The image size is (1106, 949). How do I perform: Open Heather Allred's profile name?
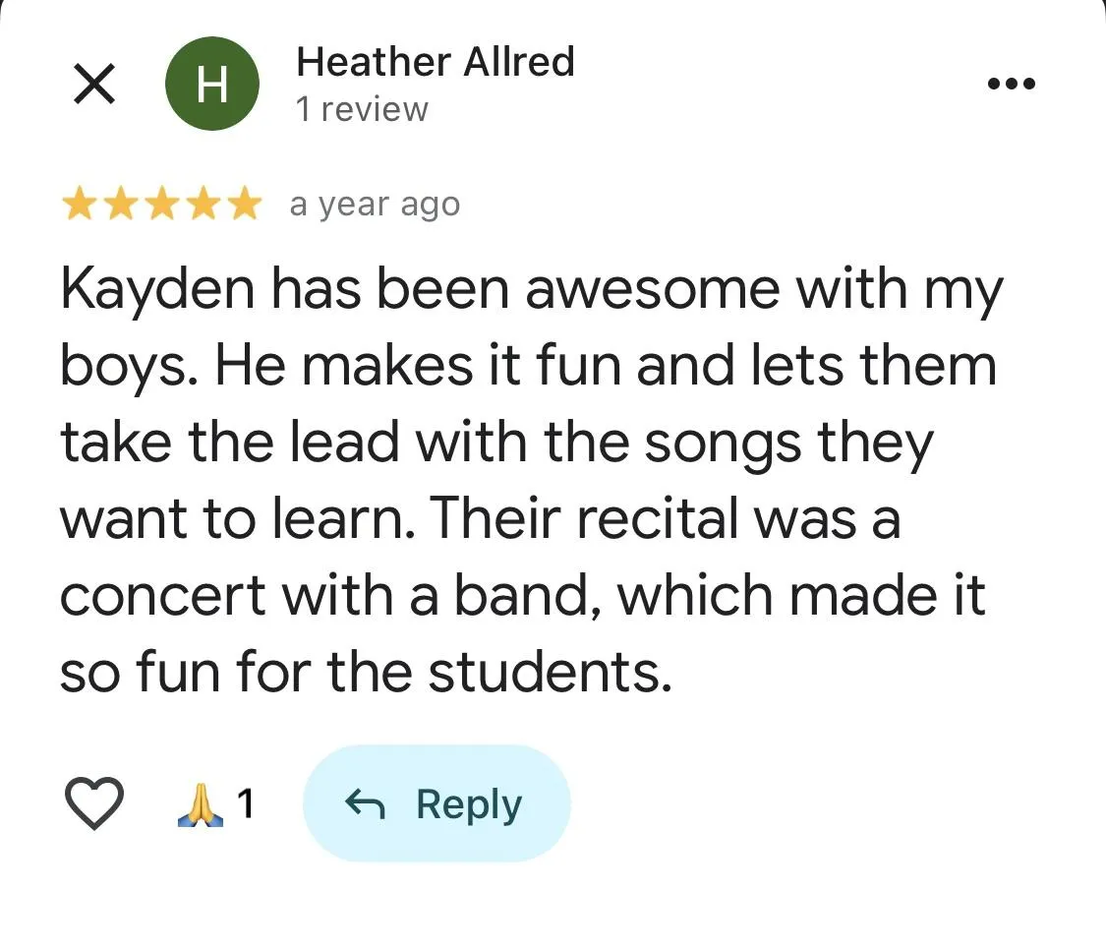pos(436,61)
